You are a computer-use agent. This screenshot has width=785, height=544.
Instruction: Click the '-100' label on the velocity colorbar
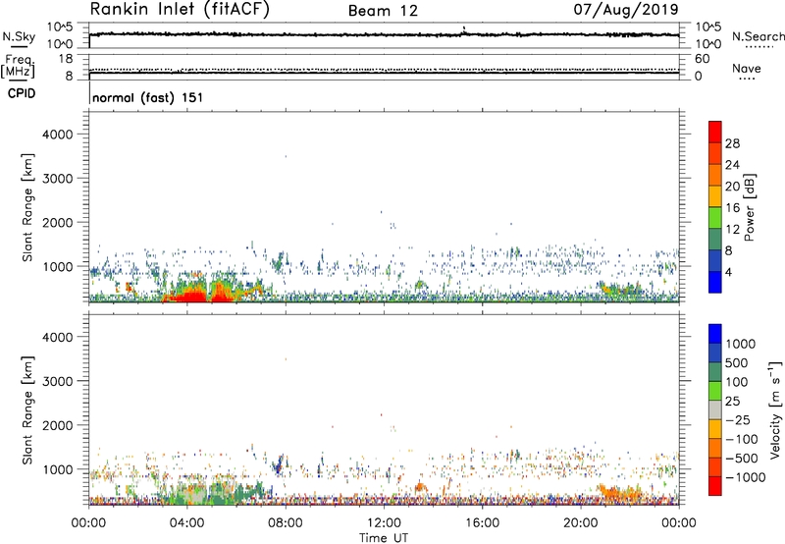click(x=741, y=439)
